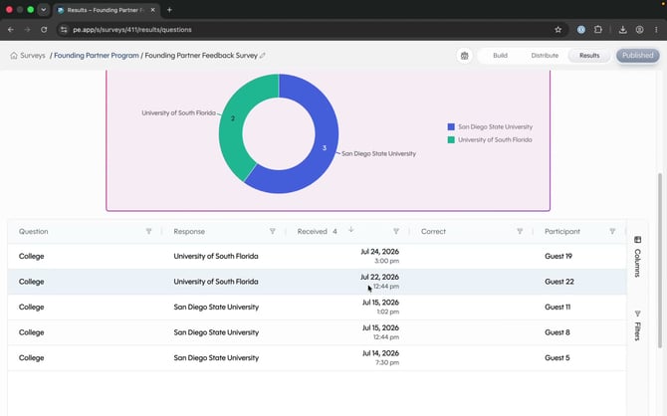
Task: Open the Filters side panel
Action: point(637,325)
